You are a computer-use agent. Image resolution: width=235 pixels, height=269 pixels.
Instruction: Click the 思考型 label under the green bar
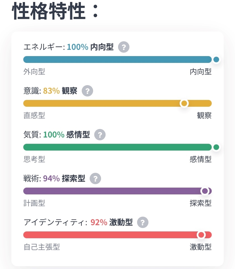point(34,159)
